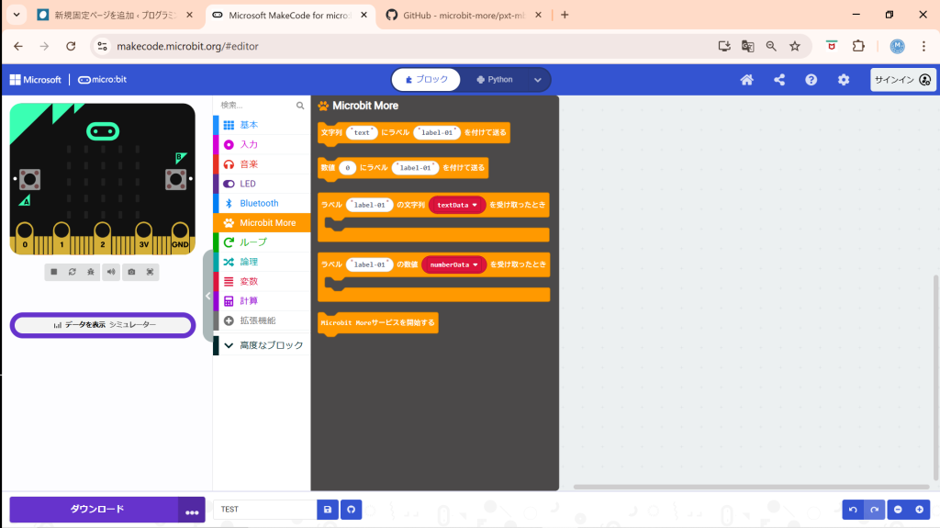Stop the micro:bit simulator
This screenshot has height=528, width=940.
(54, 272)
